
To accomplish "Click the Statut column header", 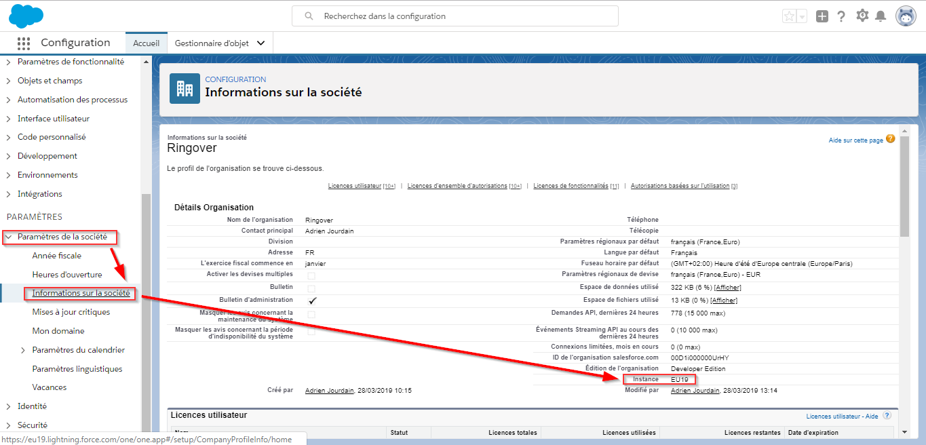I will point(399,433).
